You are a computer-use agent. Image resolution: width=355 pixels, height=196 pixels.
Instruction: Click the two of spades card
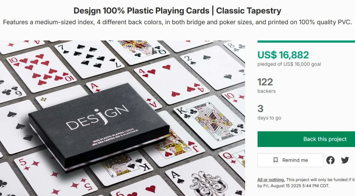tap(213, 67)
